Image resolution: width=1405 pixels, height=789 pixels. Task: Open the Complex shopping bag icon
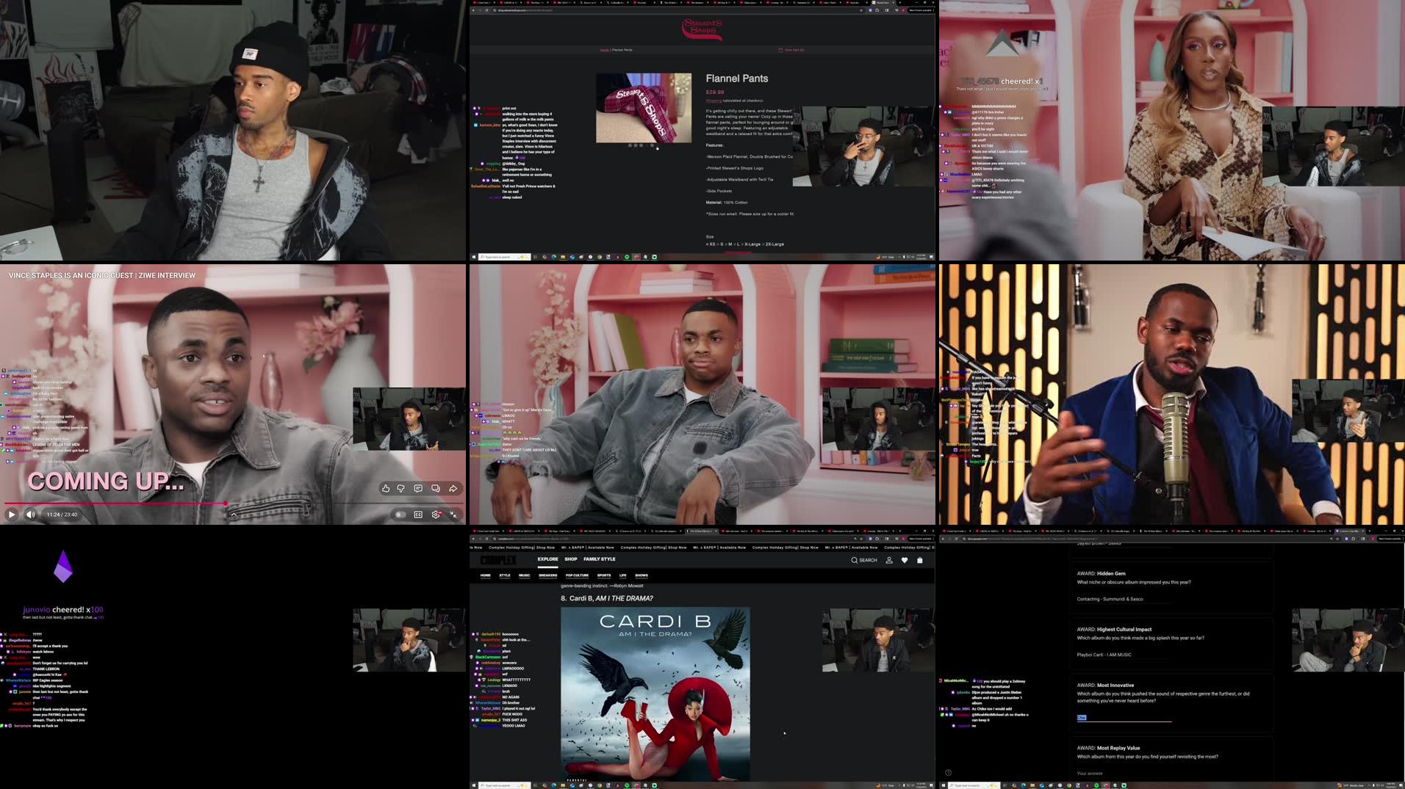tap(919, 560)
